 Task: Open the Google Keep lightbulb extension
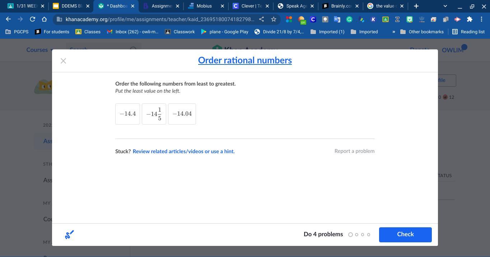[x=325, y=19]
